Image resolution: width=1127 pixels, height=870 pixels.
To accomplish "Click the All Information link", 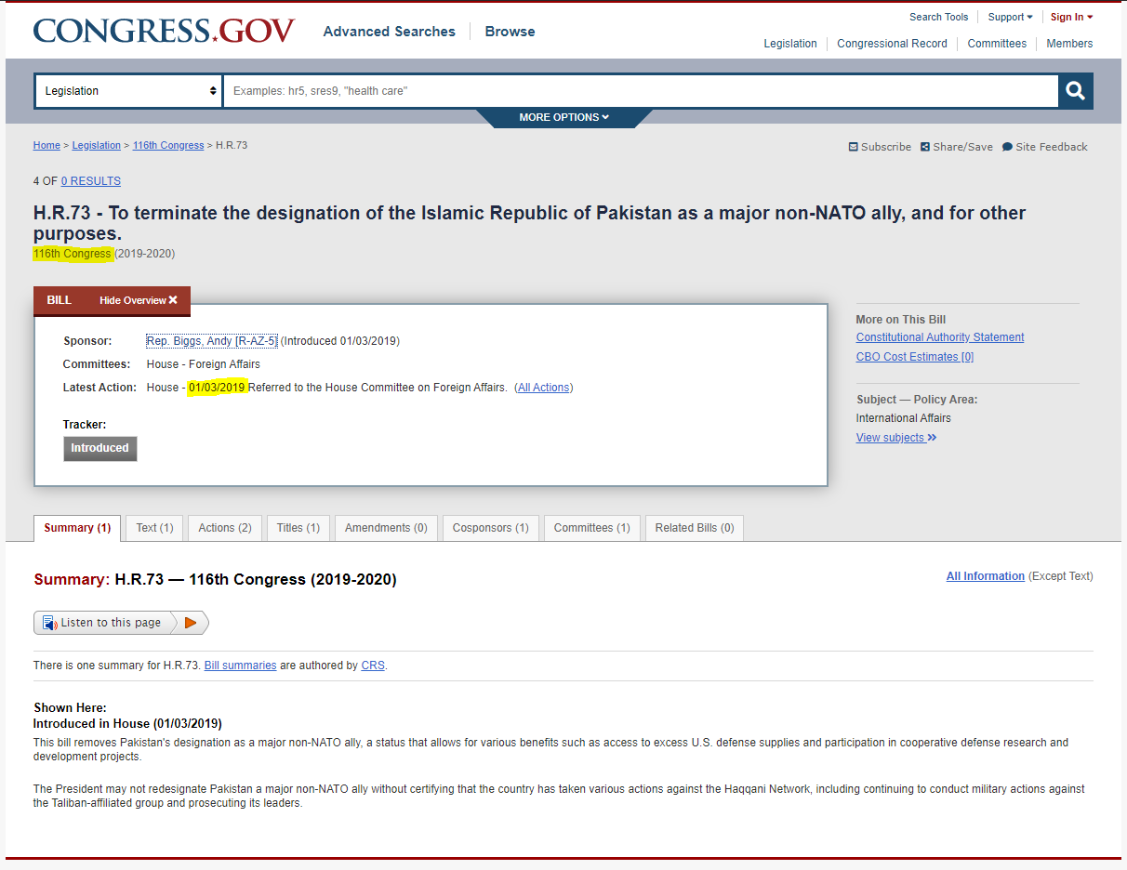I will click(x=986, y=576).
